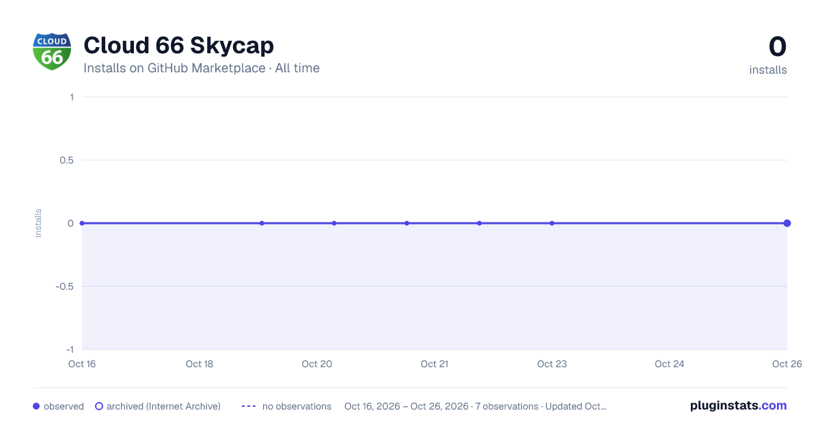Click the hollow 'archived' legend circle
Image resolution: width=820 pixels, height=430 pixels.
point(99,406)
